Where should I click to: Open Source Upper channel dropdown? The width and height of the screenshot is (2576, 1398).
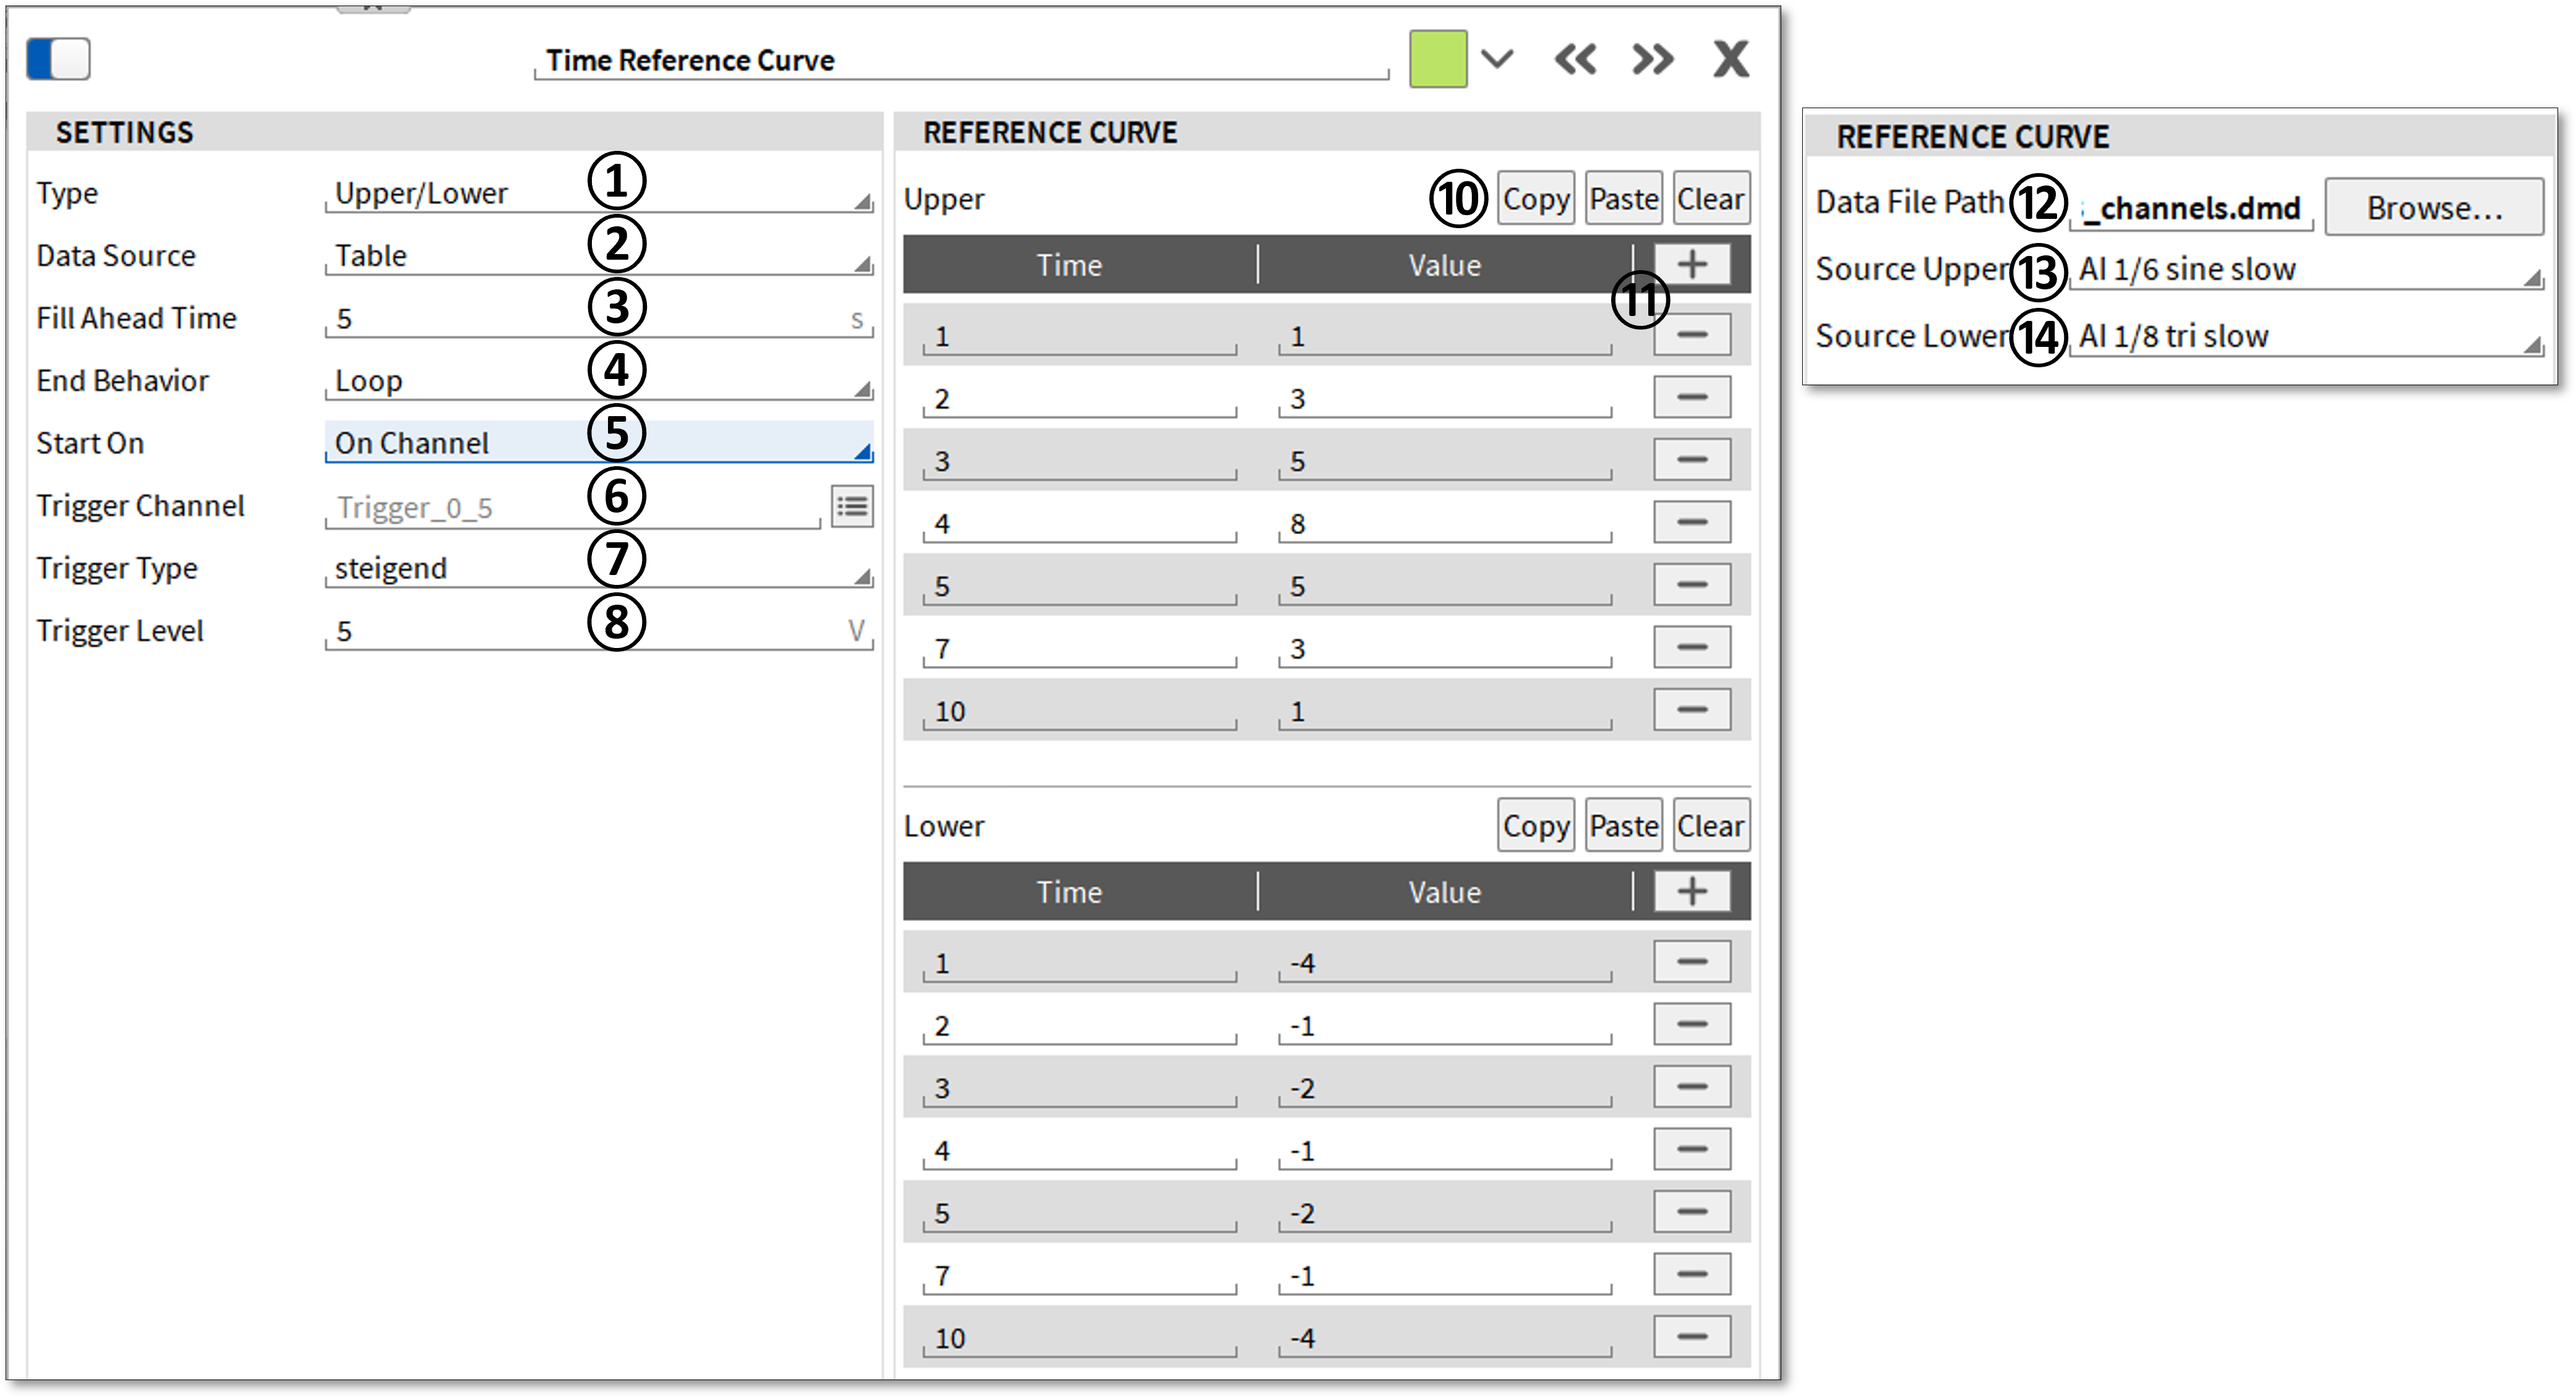[2305, 270]
